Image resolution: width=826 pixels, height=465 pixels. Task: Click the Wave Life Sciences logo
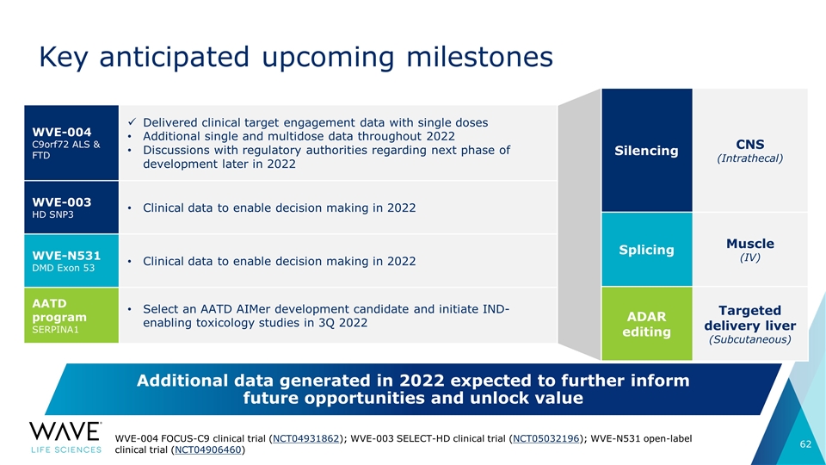(x=66, y=437)
